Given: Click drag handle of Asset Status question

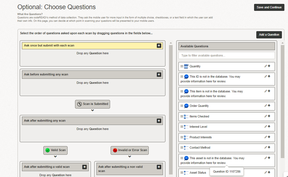Looking at the screenshot, I should coord(182,173).
